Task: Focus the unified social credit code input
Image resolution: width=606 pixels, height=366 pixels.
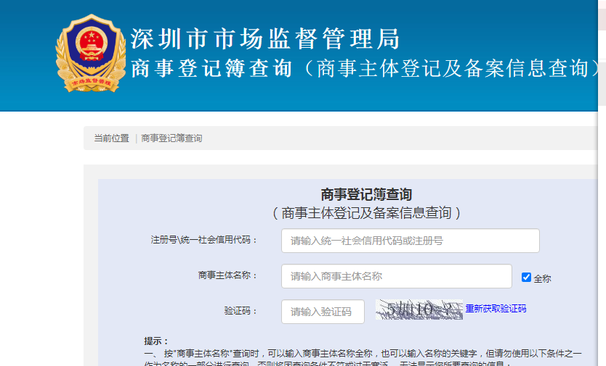Action: point(410,241)
